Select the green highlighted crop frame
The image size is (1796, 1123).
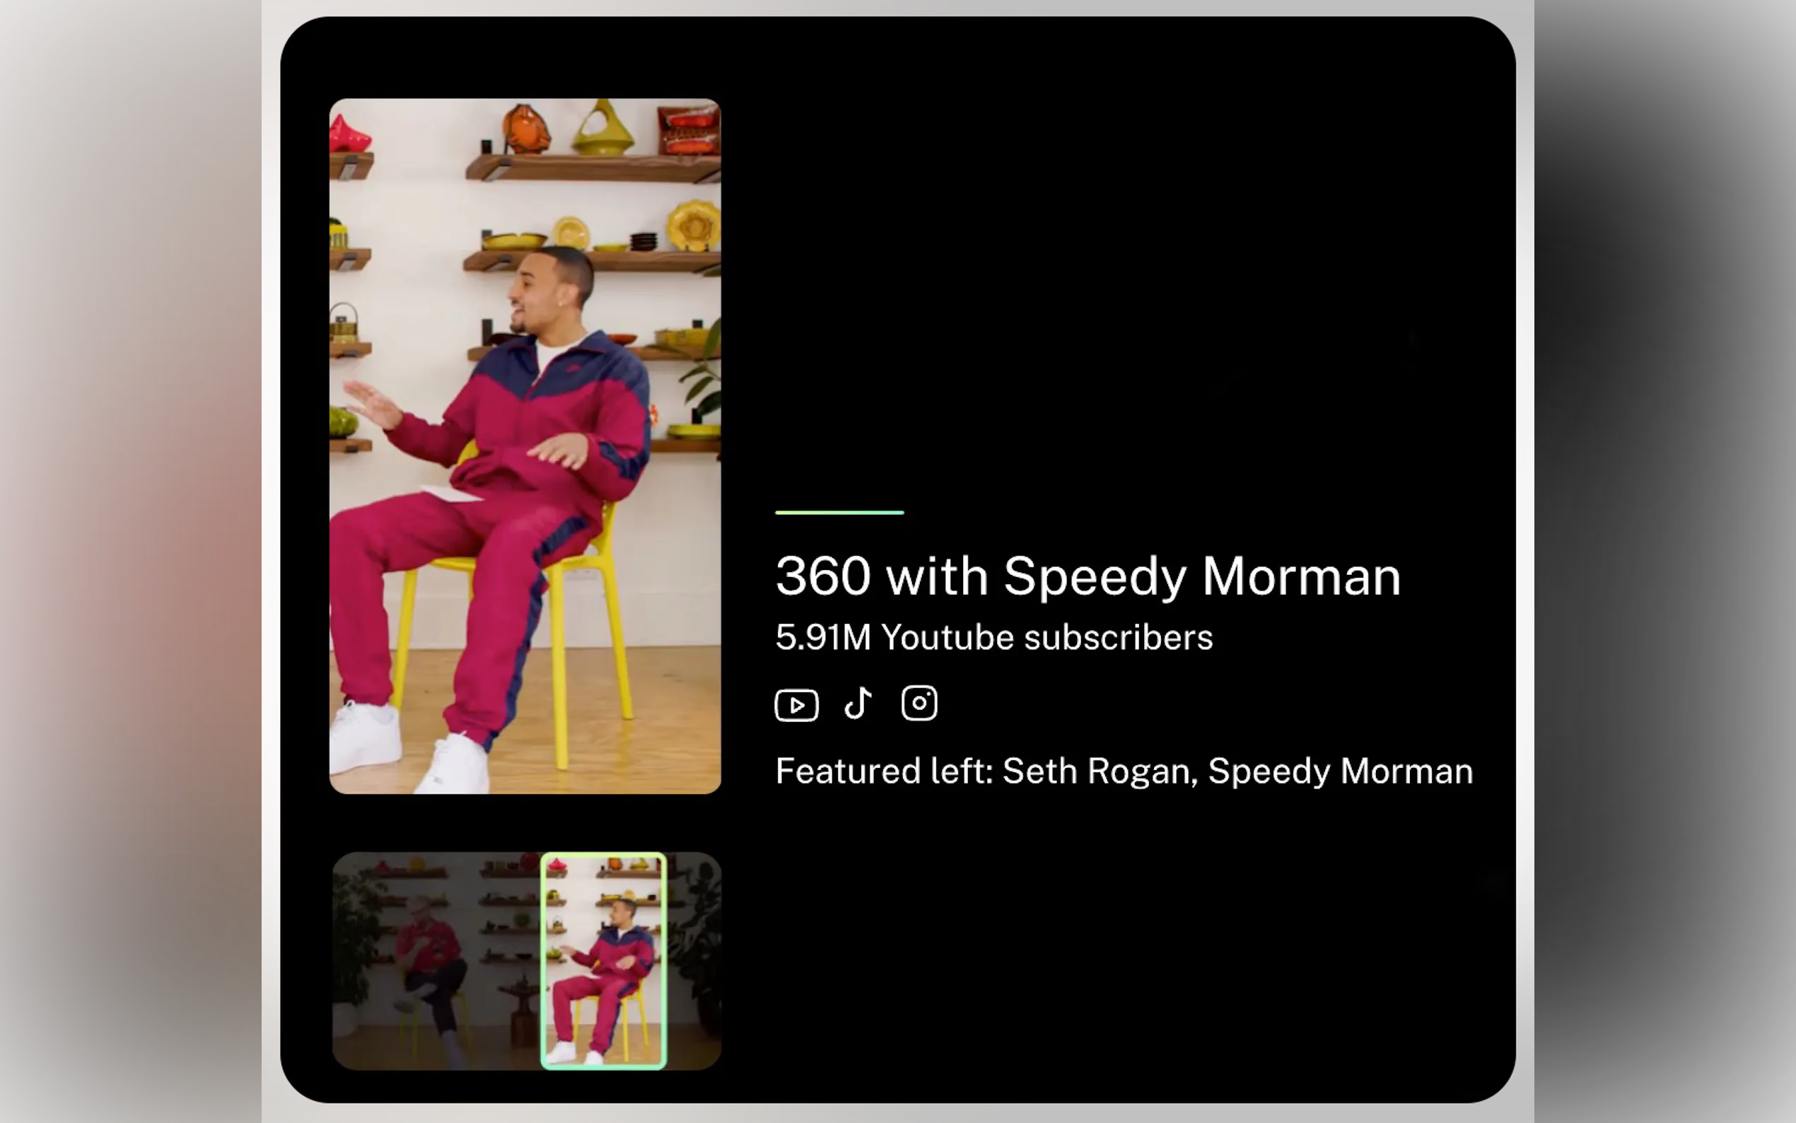click(x=604, y=961)
